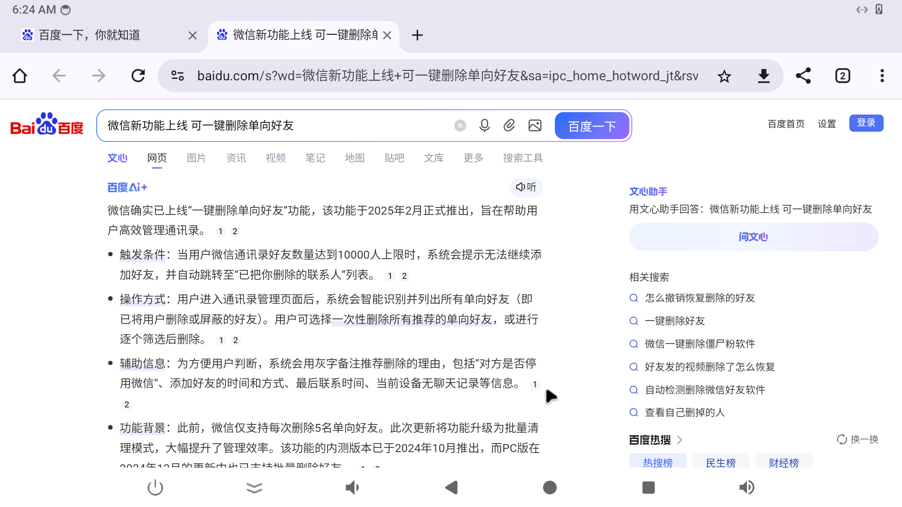The height and width of the screenshot is (507, 902).
Task: Reload the current page
Action: coord(138,76)
